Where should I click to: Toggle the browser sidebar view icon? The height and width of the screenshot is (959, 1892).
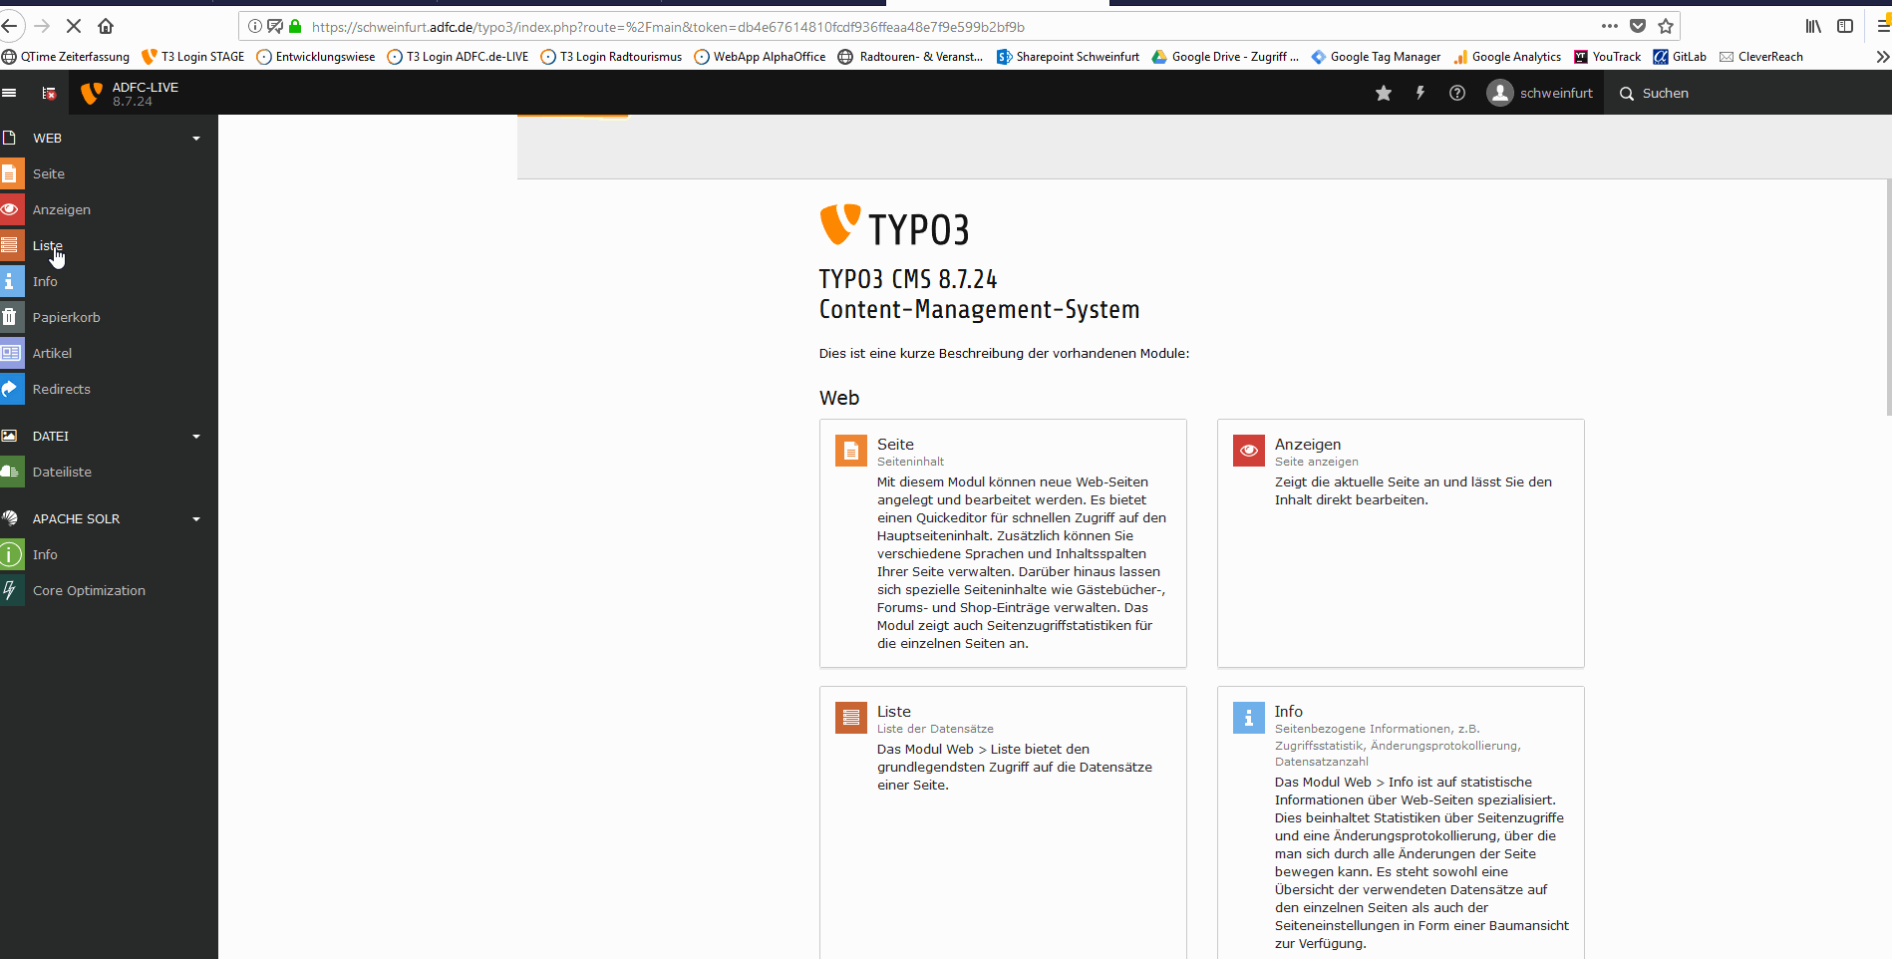pos(1845,26)
